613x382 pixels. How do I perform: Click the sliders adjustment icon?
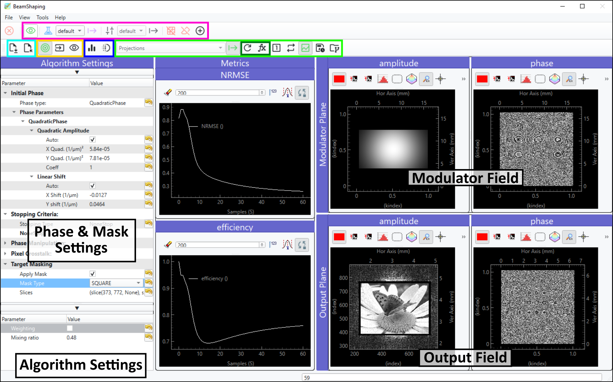(109, 31)
